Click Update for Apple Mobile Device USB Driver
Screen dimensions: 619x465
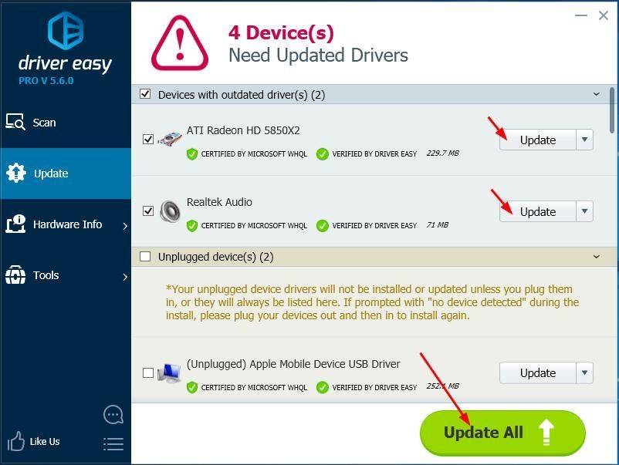[538, 373]
